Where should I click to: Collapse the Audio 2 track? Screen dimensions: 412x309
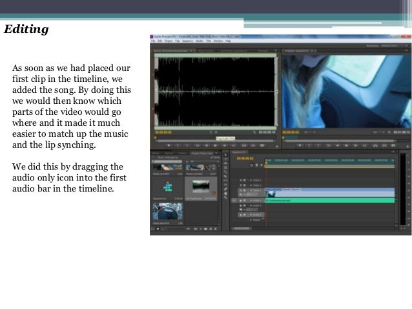click(251, 205)
